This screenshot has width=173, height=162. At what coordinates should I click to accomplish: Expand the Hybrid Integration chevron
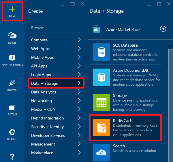click(79, 118)
